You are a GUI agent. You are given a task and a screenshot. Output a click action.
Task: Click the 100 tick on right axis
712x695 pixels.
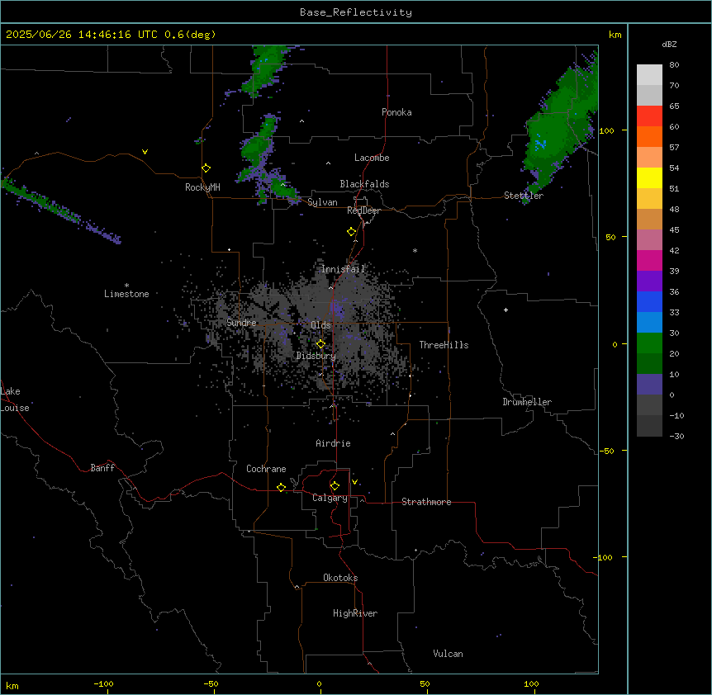[606, 130]
